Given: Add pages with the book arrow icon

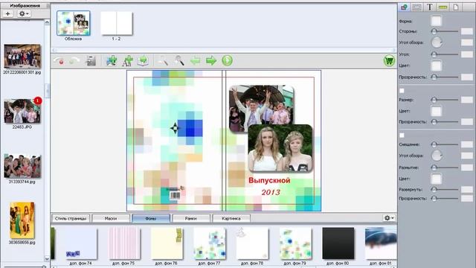Looking at the screenshot, I should 143,61.
